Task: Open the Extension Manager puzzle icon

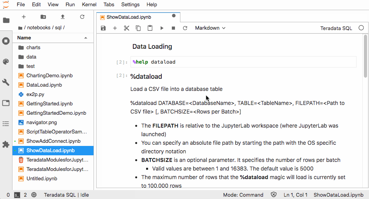Action: 6,144
